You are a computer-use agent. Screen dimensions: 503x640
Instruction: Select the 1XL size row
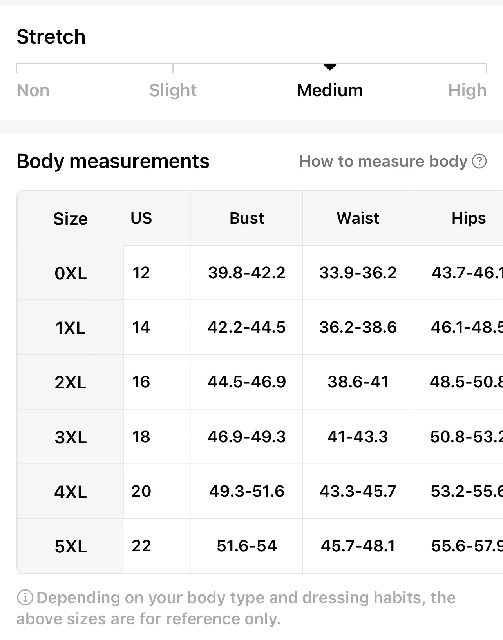pos(71,328)
